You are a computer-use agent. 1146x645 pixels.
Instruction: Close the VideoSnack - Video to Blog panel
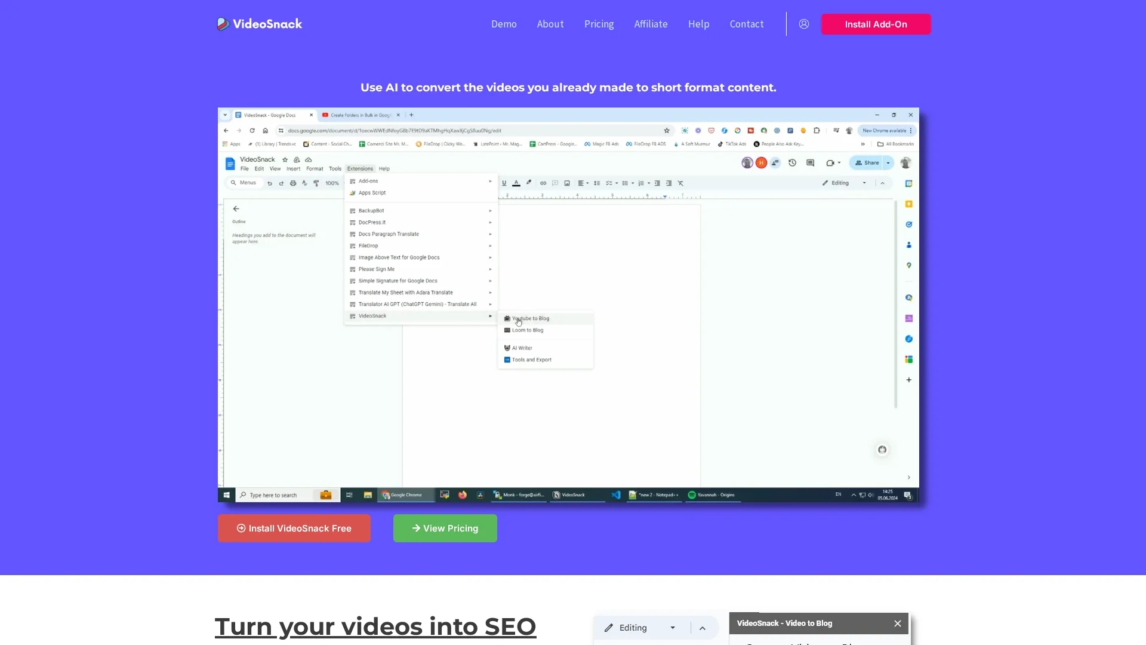[898, 623]
